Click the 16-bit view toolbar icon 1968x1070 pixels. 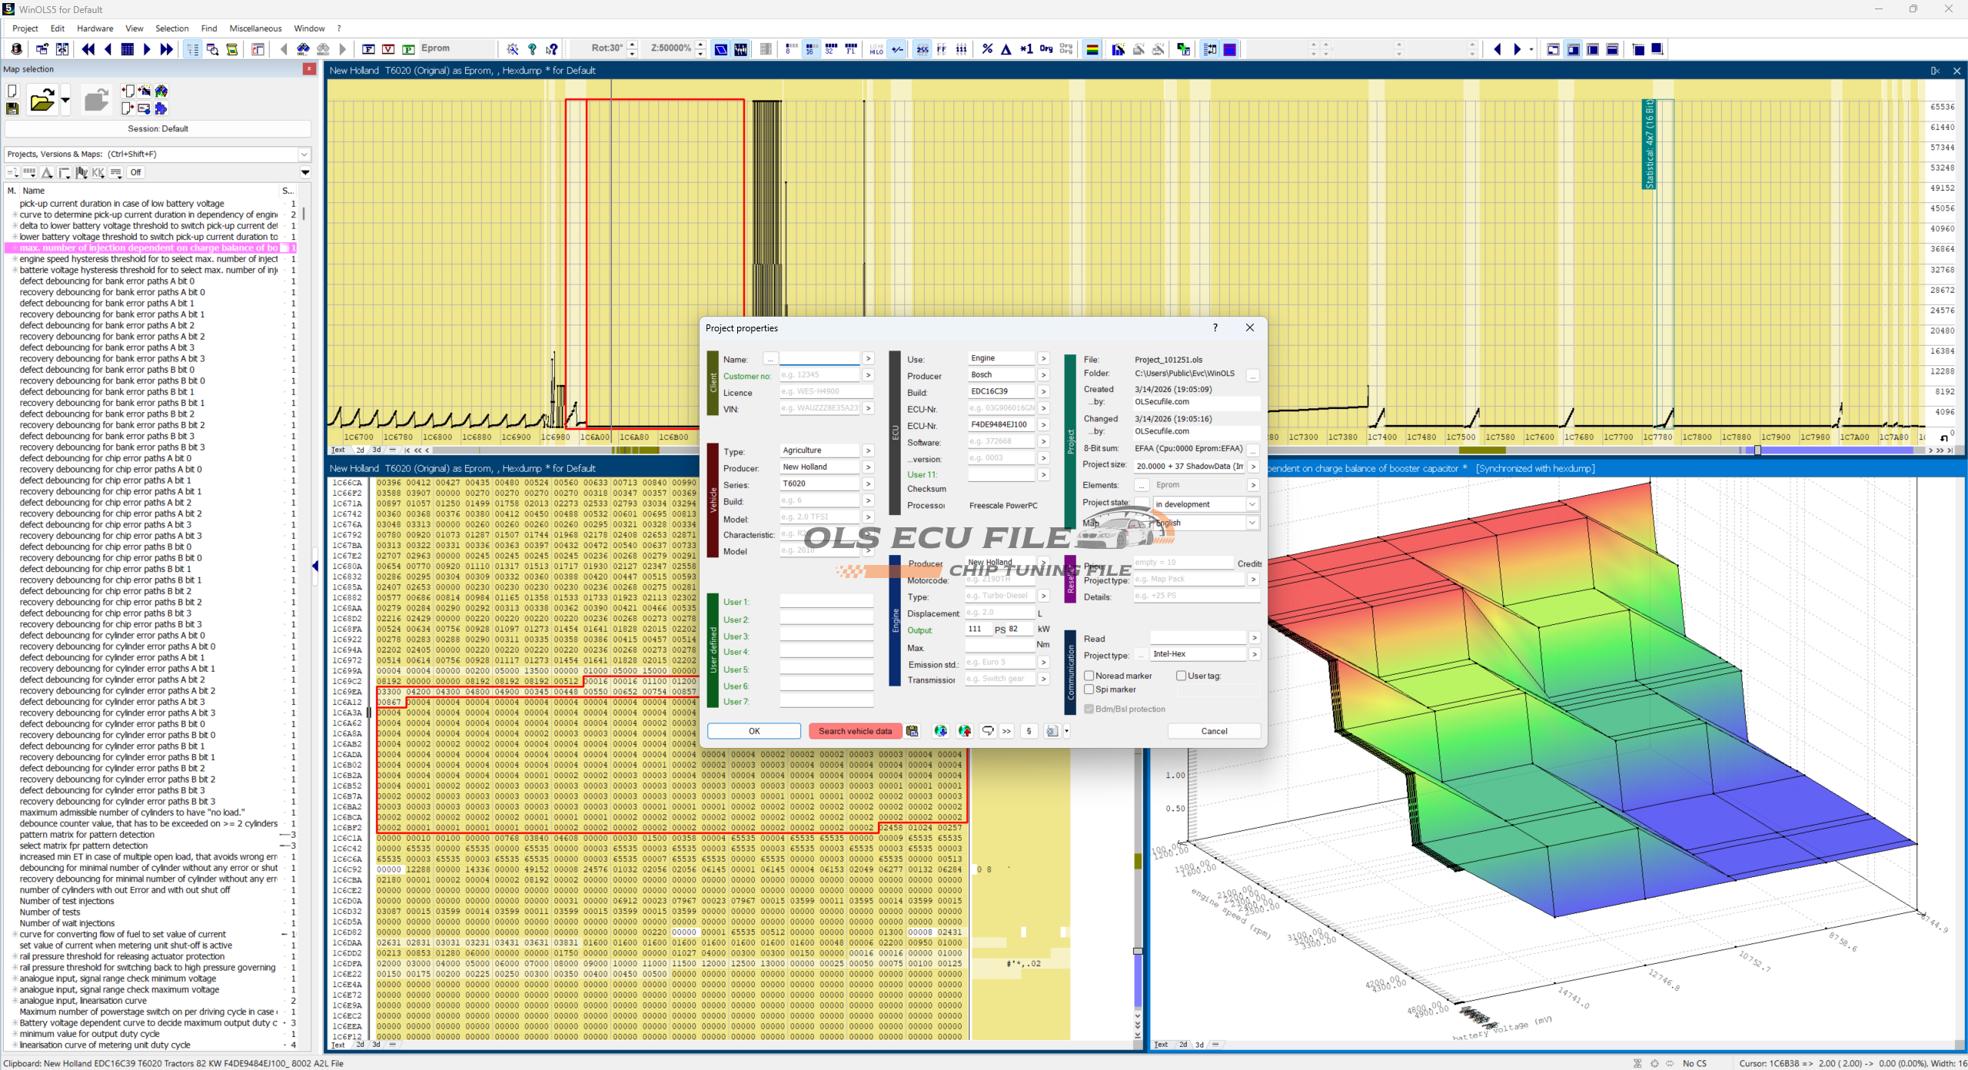click(810, 49)
